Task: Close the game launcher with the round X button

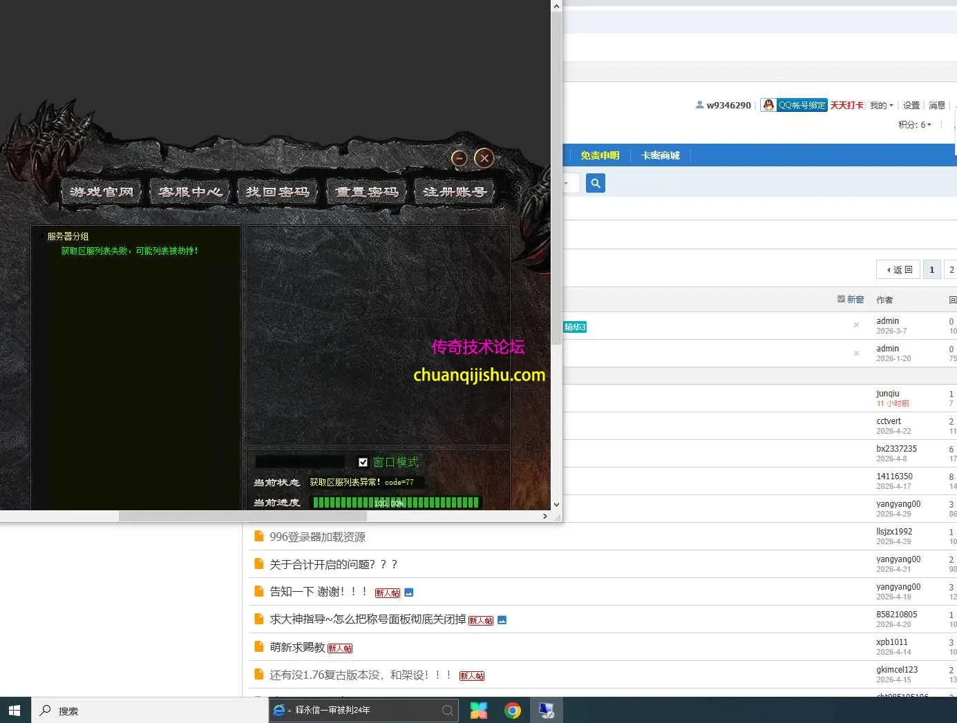Action: point(484,158)
